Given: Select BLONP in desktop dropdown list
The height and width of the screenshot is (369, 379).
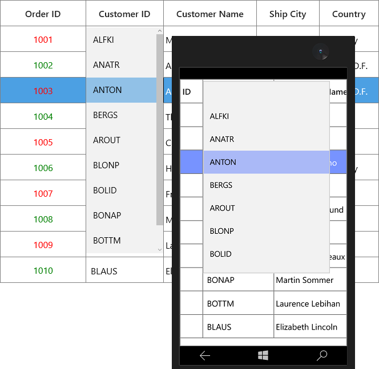Looking at the screenshot, I should coord(122,165).
